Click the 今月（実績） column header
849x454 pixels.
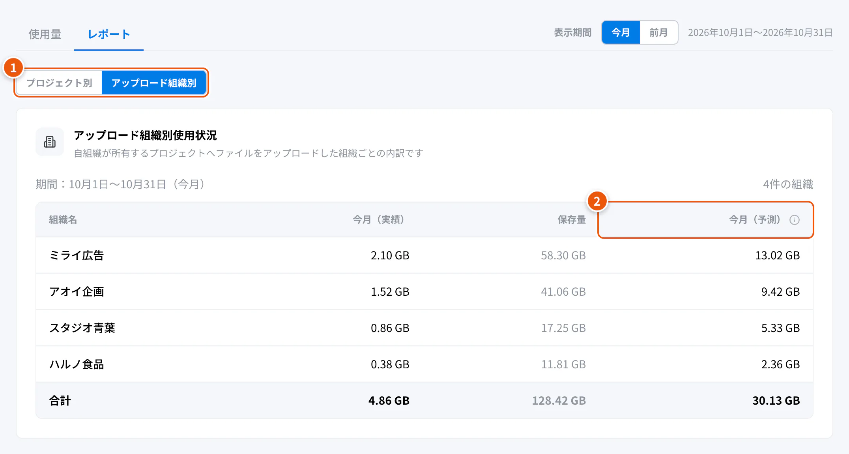(381, 220)
